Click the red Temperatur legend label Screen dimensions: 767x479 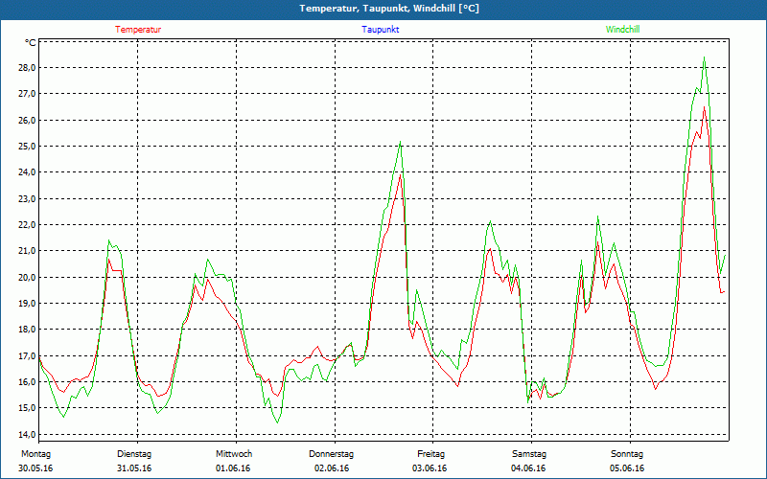point(138,30)
